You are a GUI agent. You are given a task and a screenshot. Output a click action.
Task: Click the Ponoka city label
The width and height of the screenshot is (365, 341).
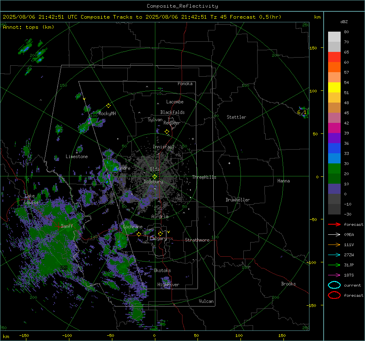[185, 84]
